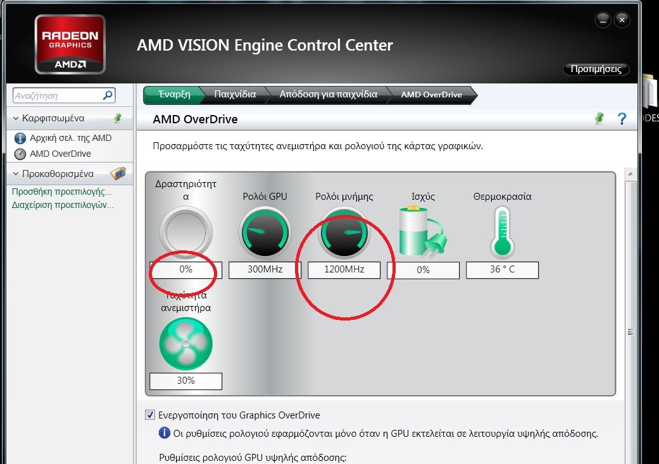Select Απόδοση για παιχνίδια breadcrumb tab
Screen dimensions: 659x464
point(329,94)
